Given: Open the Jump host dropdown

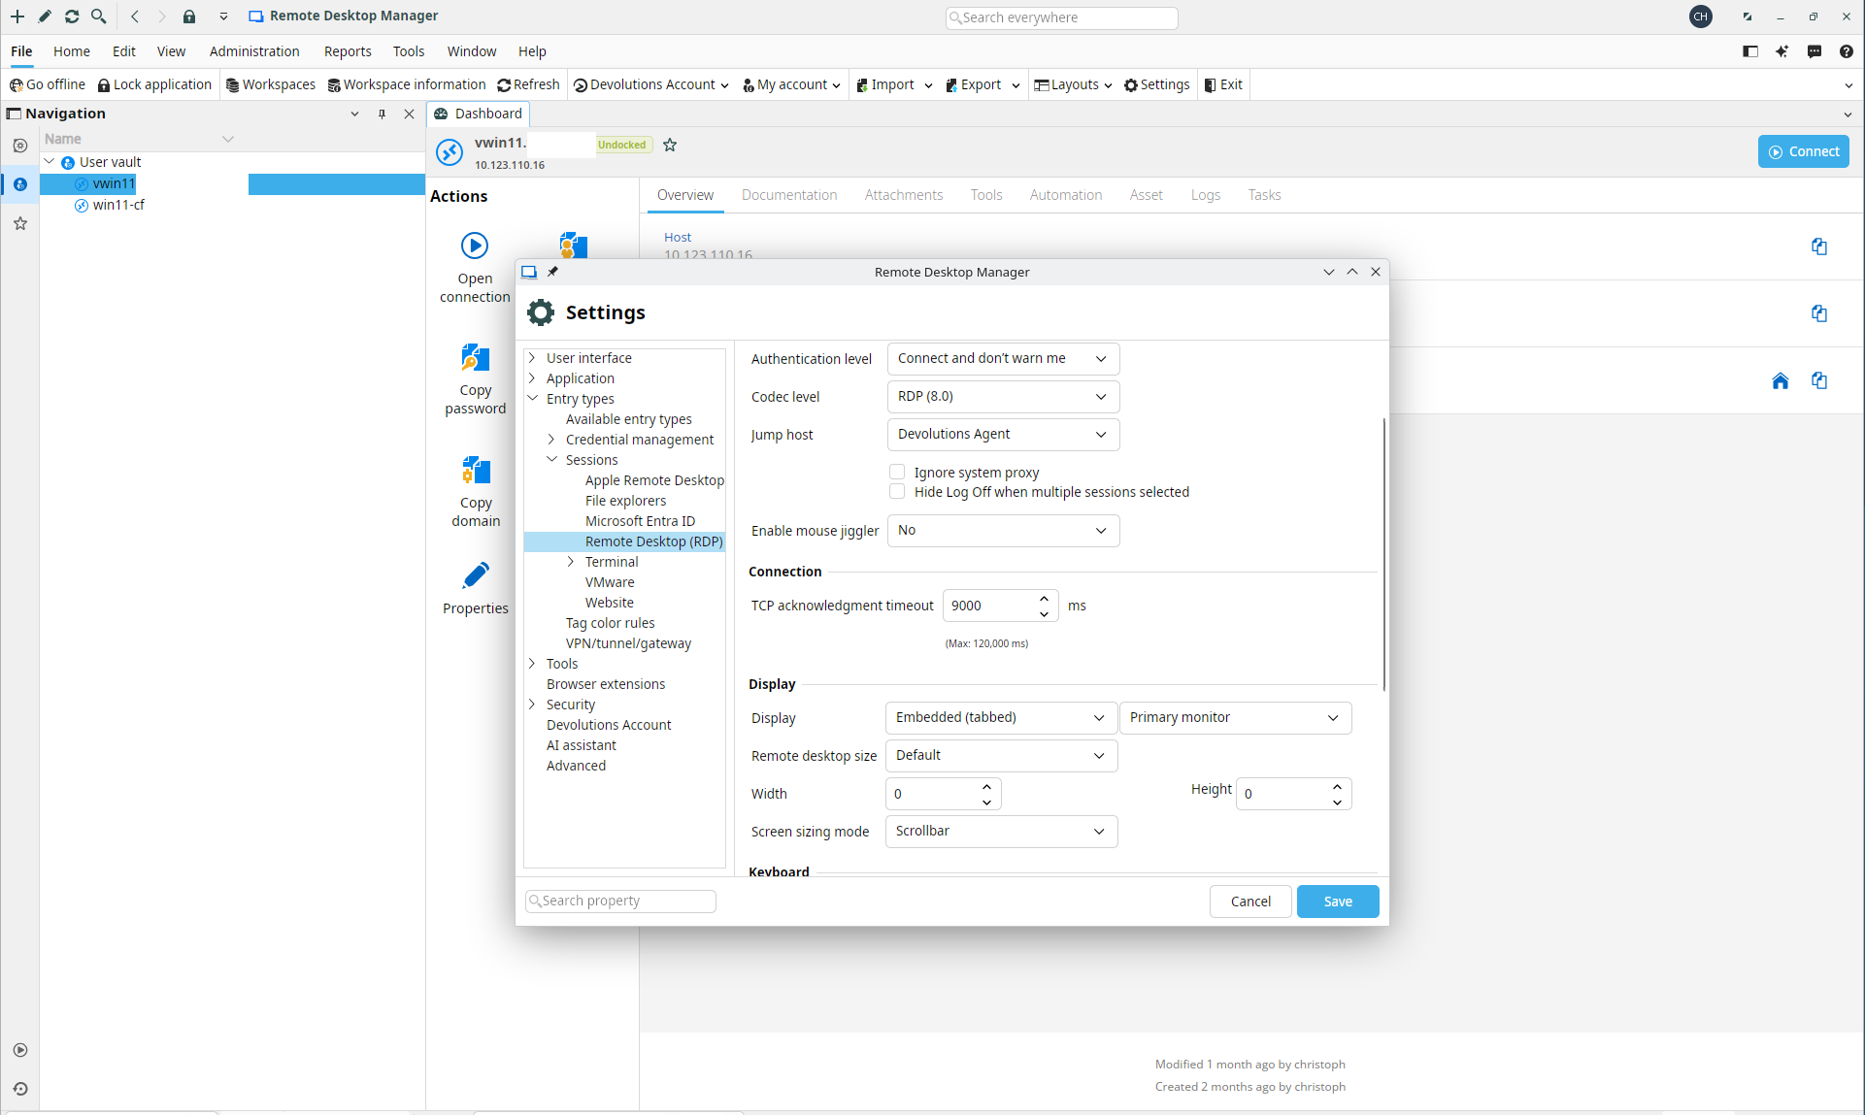Looking at the screenshot, I should tap(1003, 434).
